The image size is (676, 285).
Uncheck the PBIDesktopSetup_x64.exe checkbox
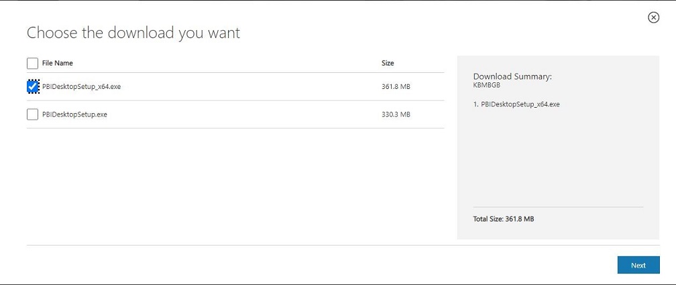pos(32,86)
